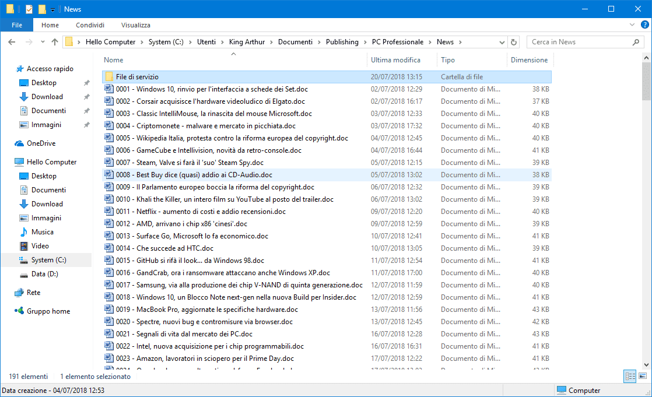Refresh the News folder view
This screenshot has height=397, width=652.
click(x=514, y=42)
